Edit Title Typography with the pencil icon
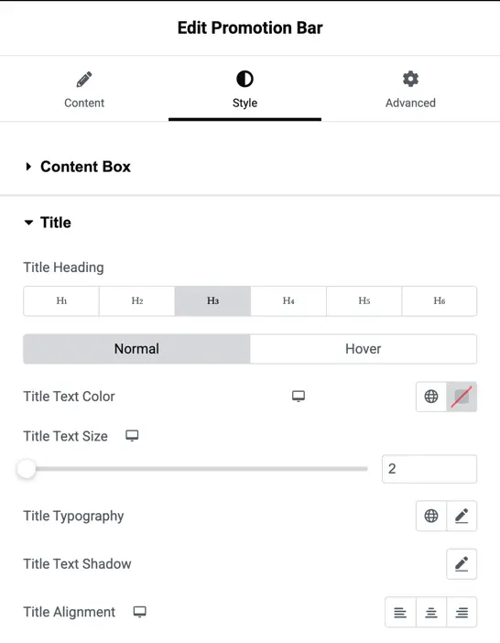 coord(462,516)
